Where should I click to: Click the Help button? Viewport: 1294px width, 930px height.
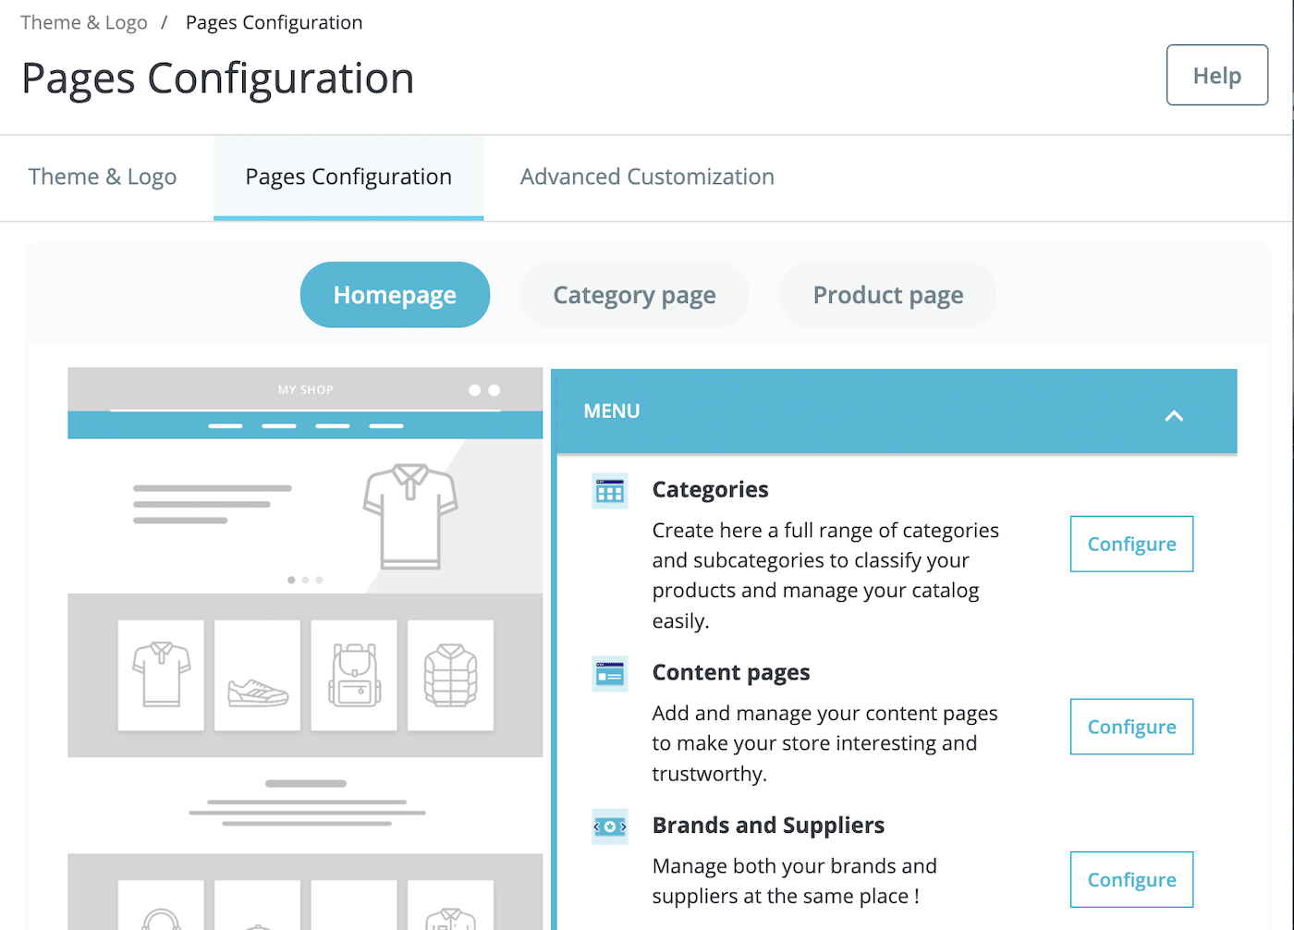tap(1216, 75)
